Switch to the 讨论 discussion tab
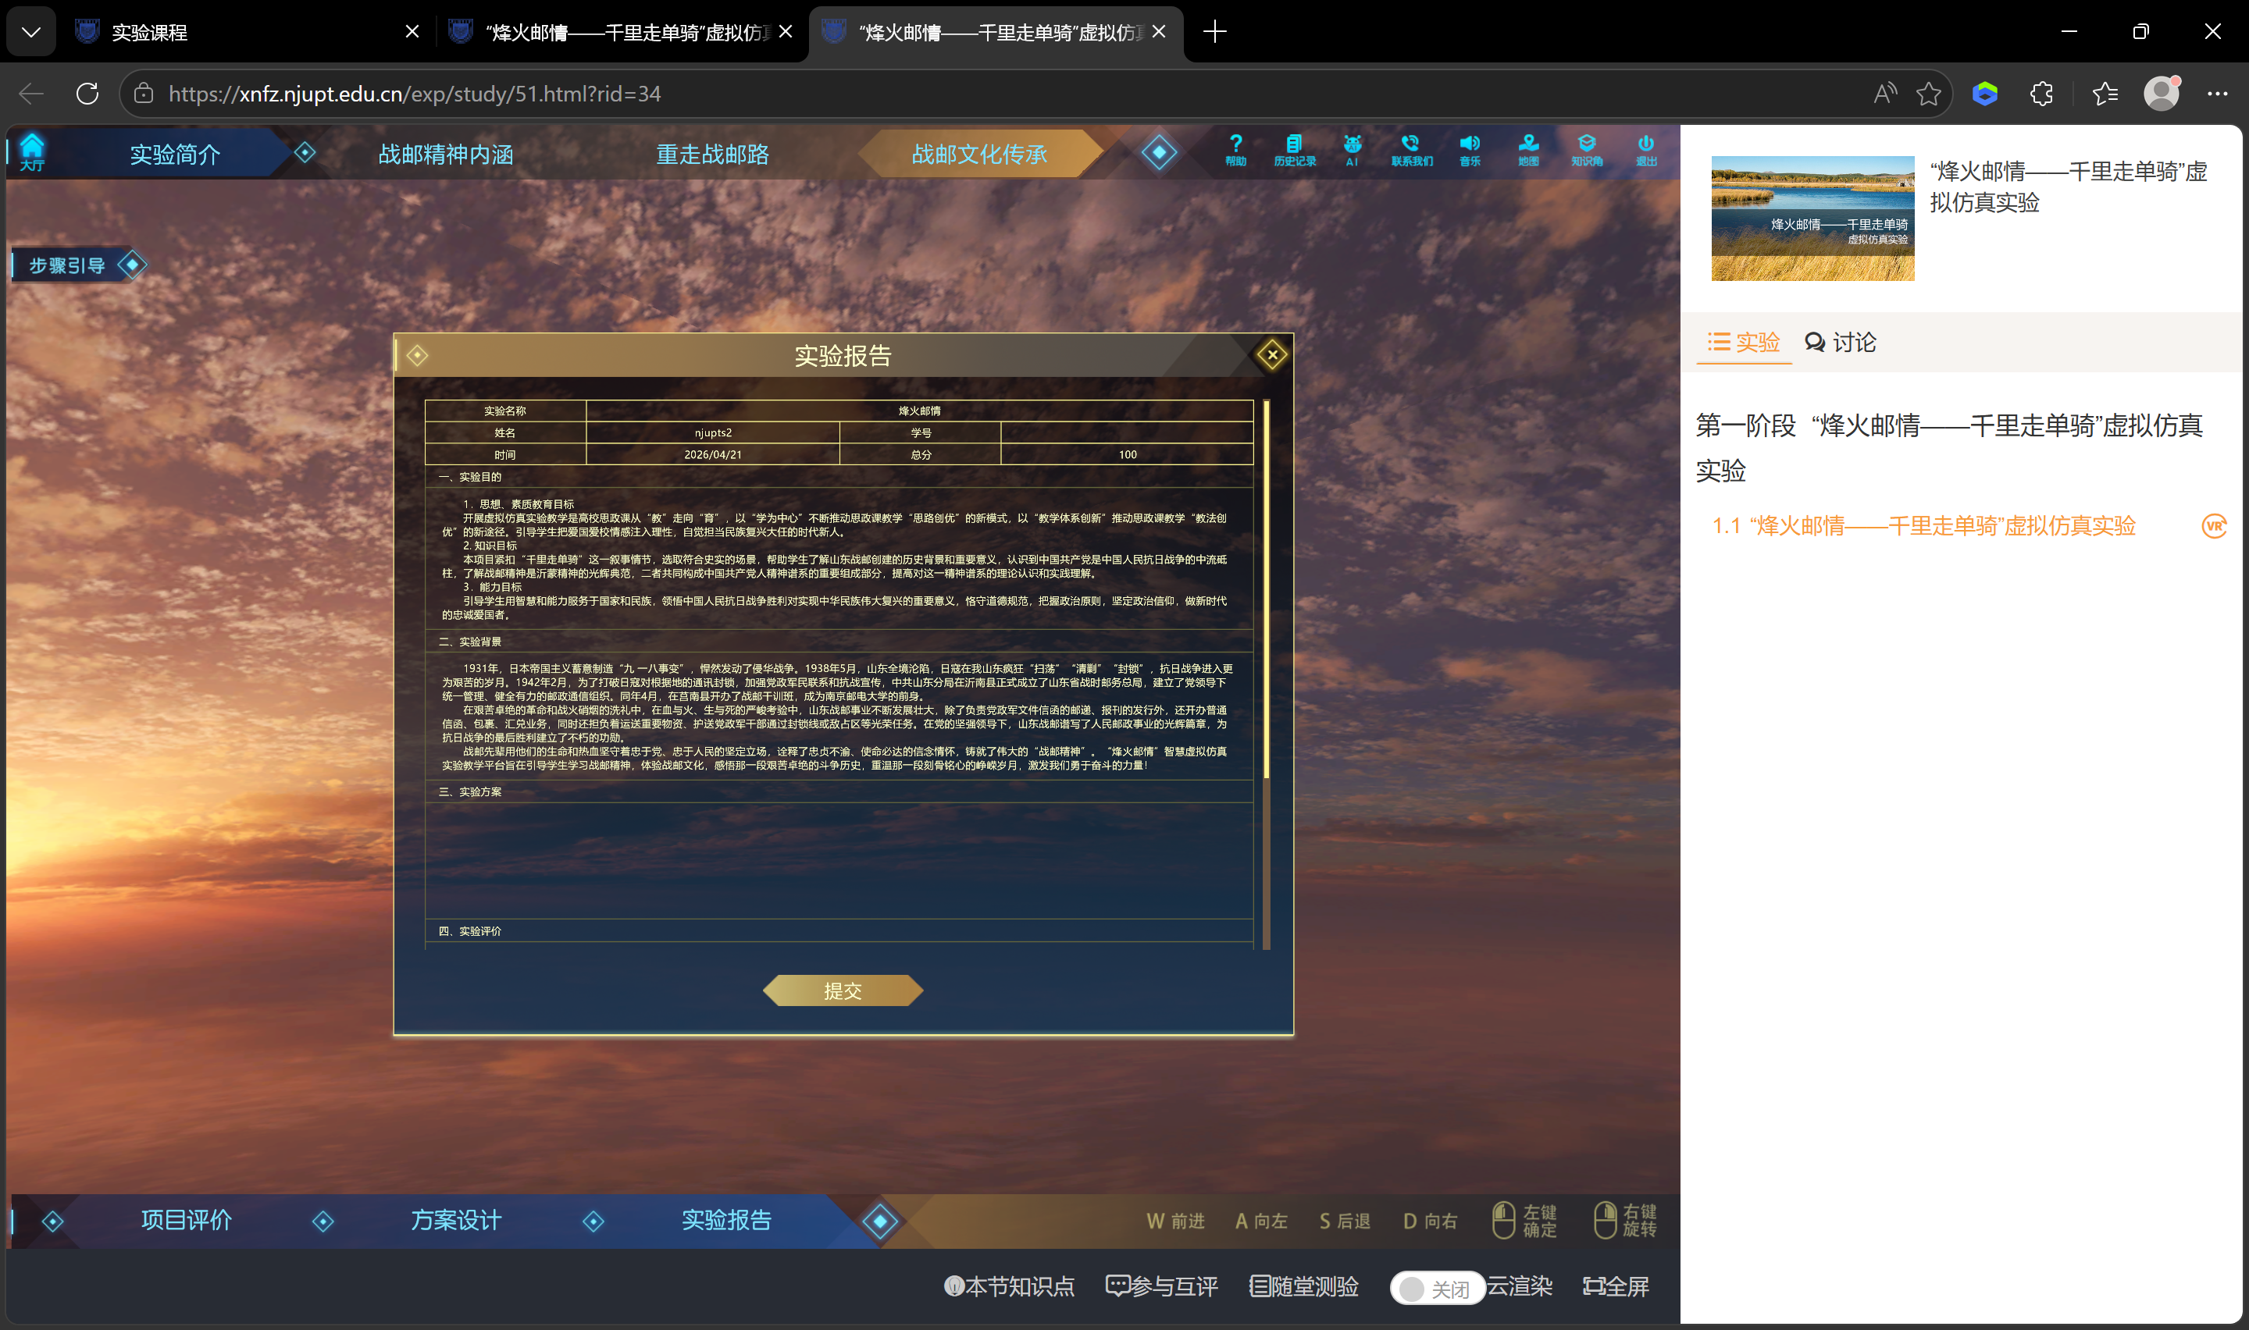The height and width of the screenshot is (1330, 2249). click(1841, 343)
